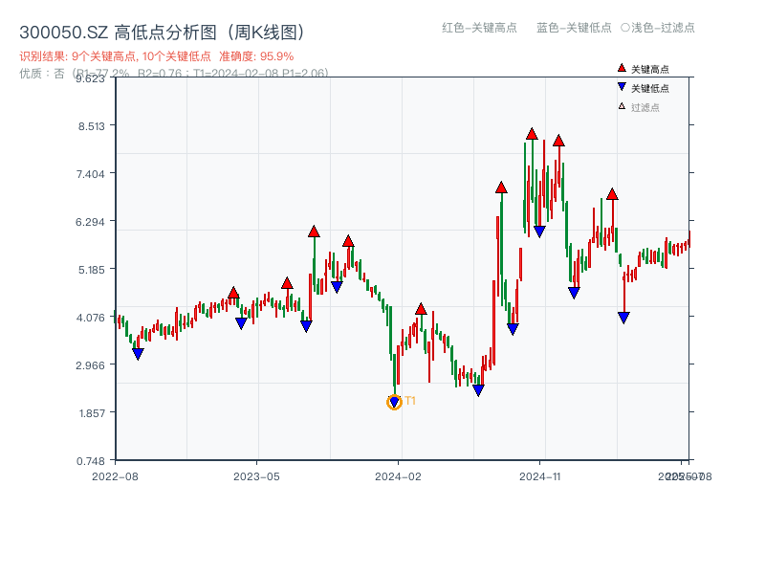The width and height of the screenshot is (765, 574).
Task: Click the 2023-05 x-axis label
Action: point(256,476)
